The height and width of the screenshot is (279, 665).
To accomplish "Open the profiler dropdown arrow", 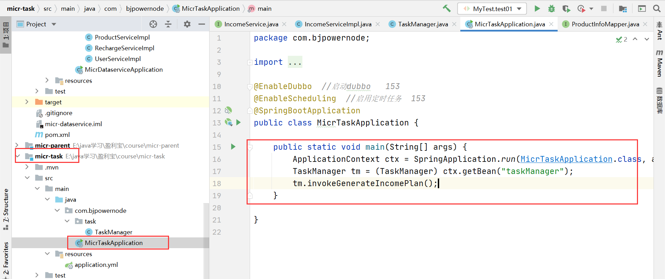I will tap(591, 9).
